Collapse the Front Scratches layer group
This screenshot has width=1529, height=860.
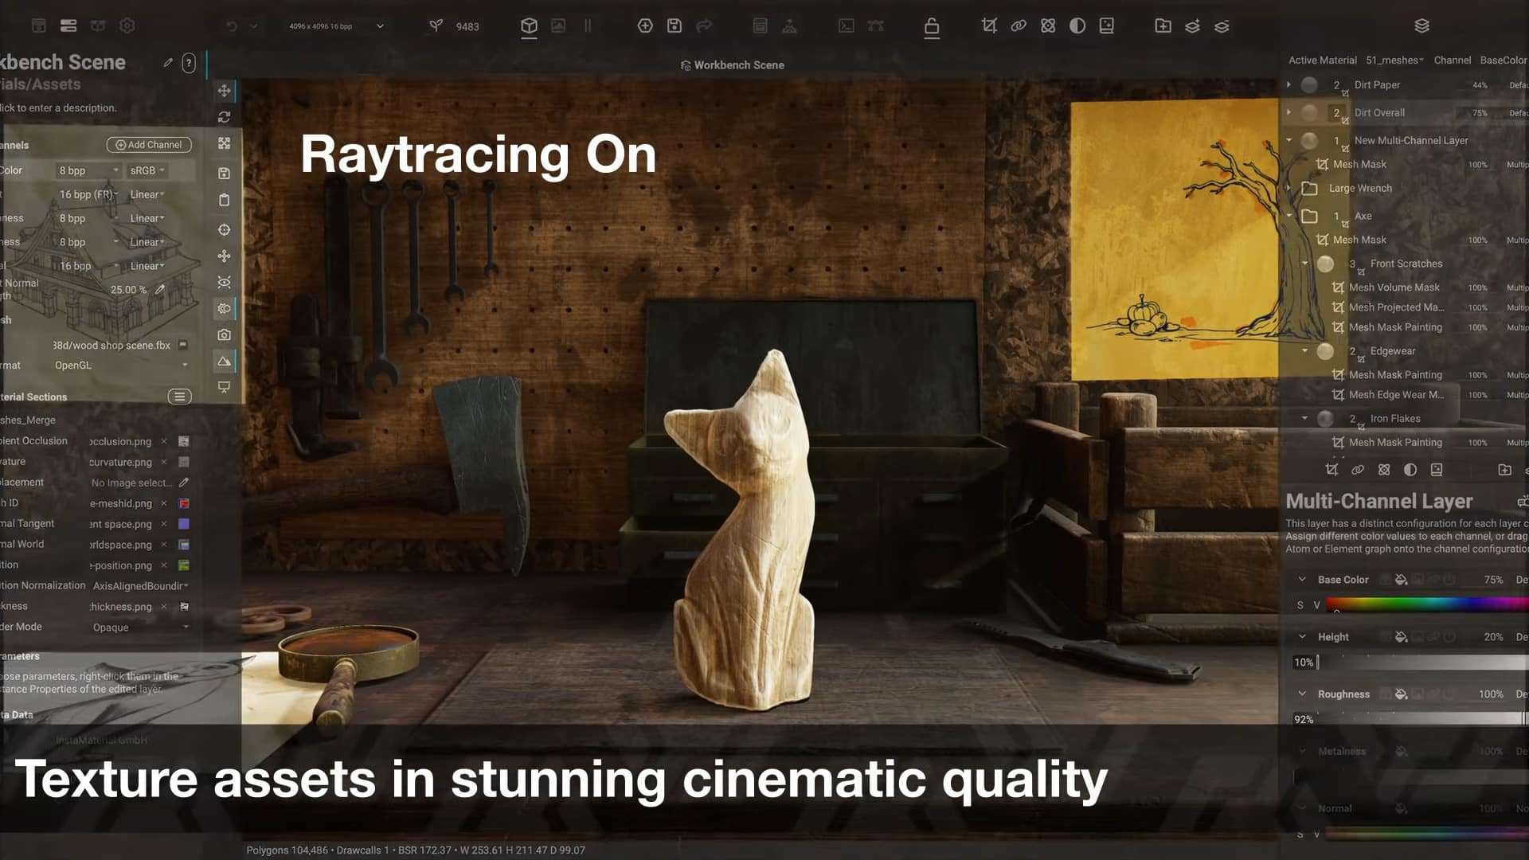click(x=1304, y=263)
